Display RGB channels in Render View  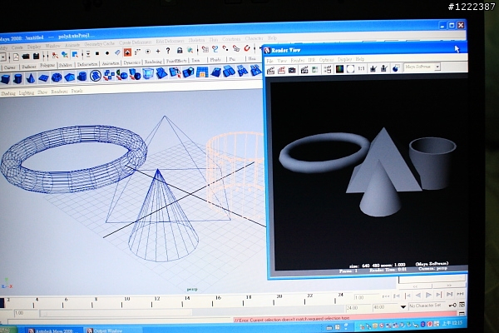339,69
